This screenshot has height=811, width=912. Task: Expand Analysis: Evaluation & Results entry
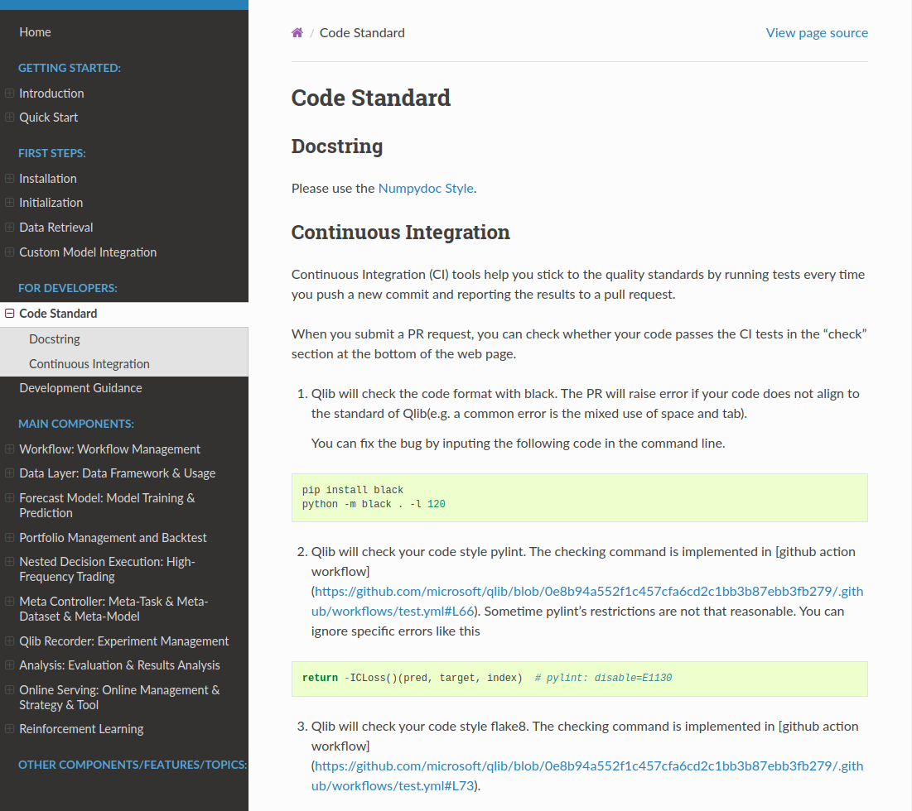(9, 665)
